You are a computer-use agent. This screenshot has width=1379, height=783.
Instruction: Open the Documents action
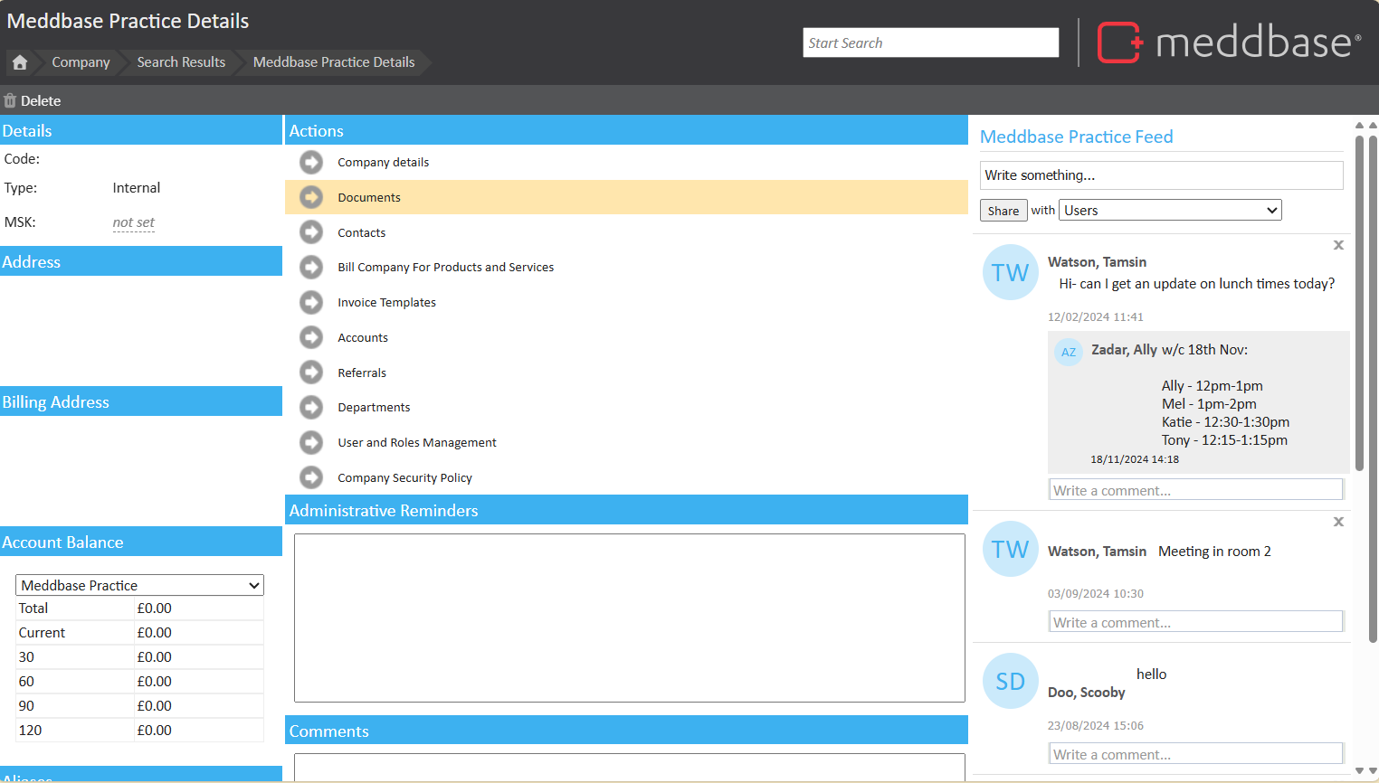click(x=369, y=198)
